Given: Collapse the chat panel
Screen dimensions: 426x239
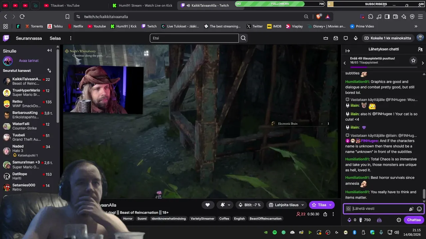Looking at the screenshot, I should coord(348,51).
